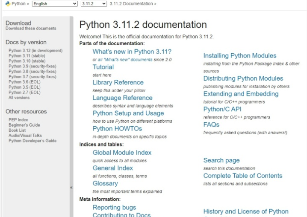This screenshot has height=217, width=307.
Task: Open Python 3.5 (EOL) docs
Action: 24,87
